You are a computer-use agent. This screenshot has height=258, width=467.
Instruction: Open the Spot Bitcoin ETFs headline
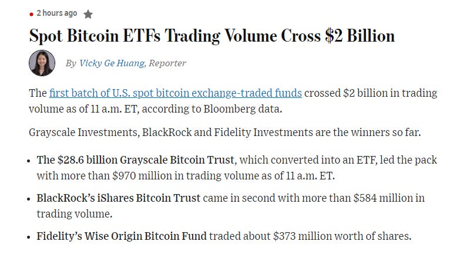(211, 36)
